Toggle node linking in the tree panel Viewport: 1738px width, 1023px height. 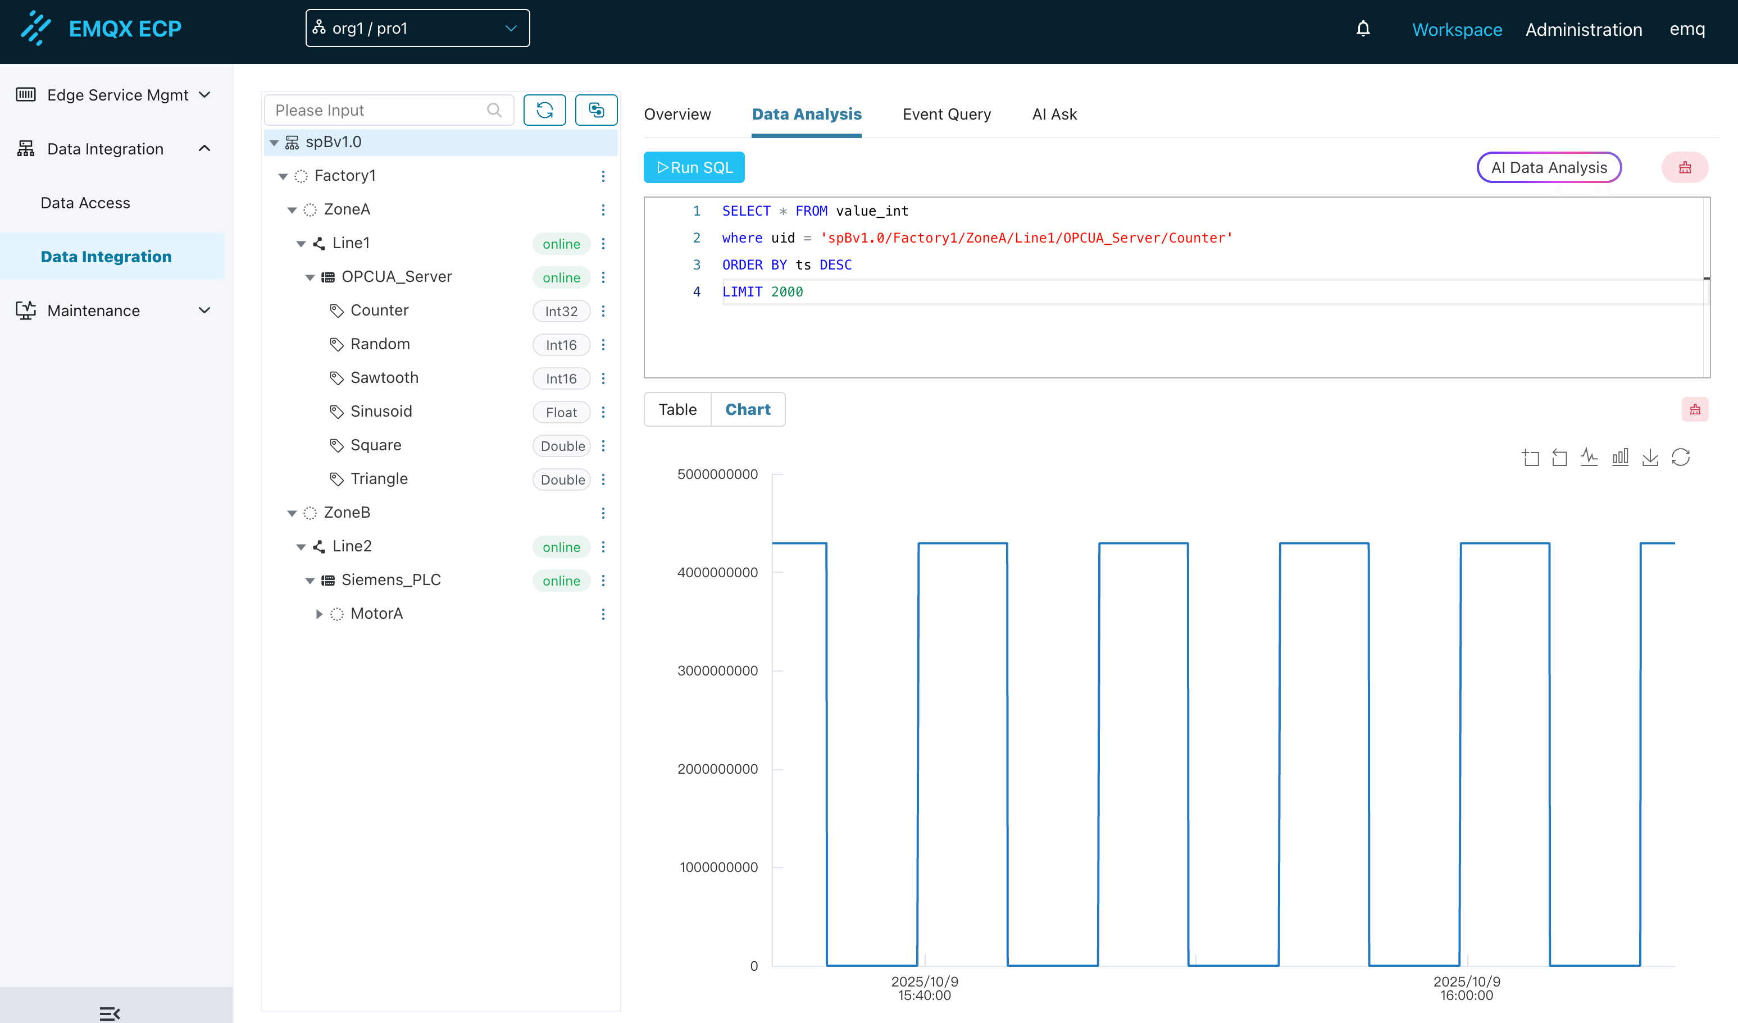596,109
